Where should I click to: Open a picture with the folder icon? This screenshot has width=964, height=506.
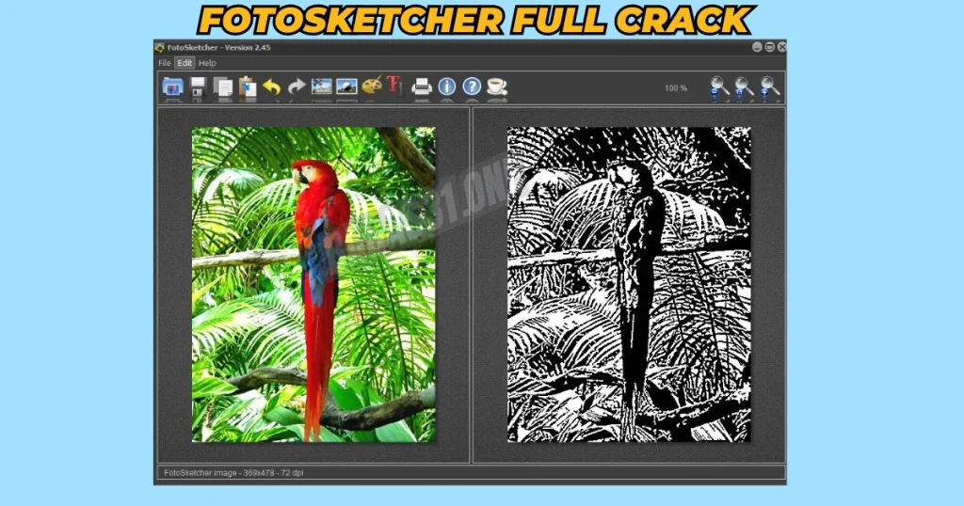click(x=173, y=87)
